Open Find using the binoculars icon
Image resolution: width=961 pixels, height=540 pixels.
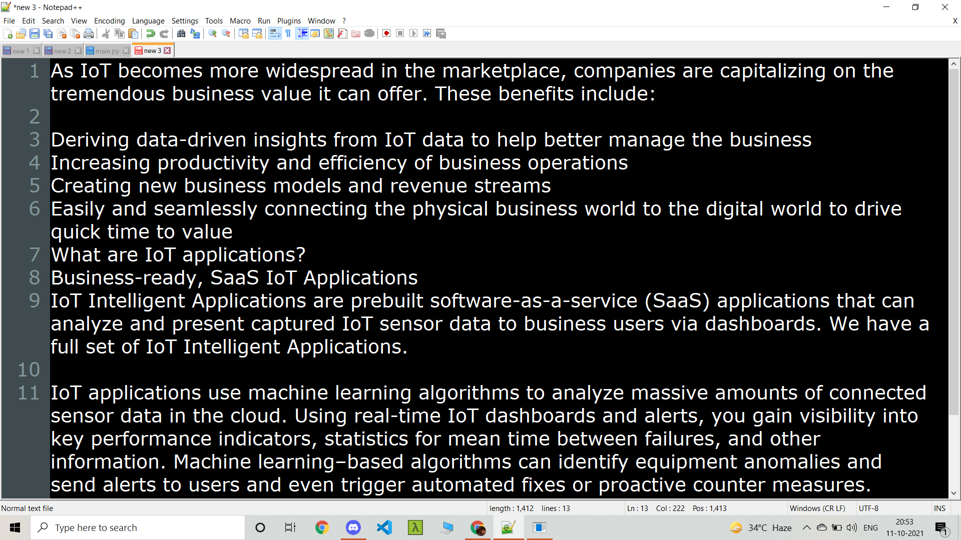181,33
